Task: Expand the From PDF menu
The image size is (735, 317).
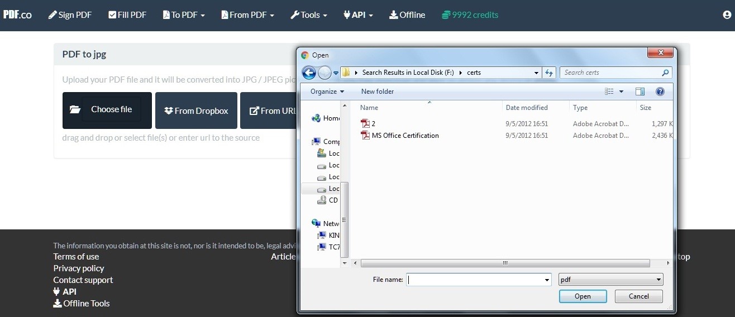Action: click(x=247, y=15)
